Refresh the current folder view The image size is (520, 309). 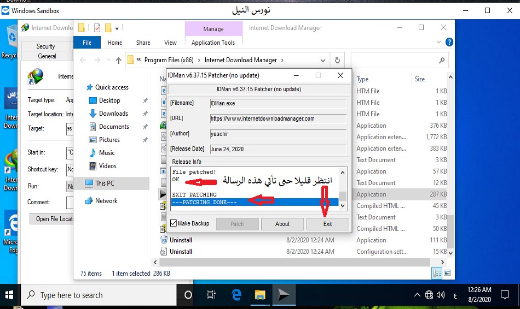tap(338, 61)
